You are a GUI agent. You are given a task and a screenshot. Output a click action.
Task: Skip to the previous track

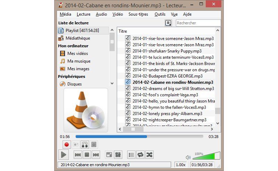point(78,155)
